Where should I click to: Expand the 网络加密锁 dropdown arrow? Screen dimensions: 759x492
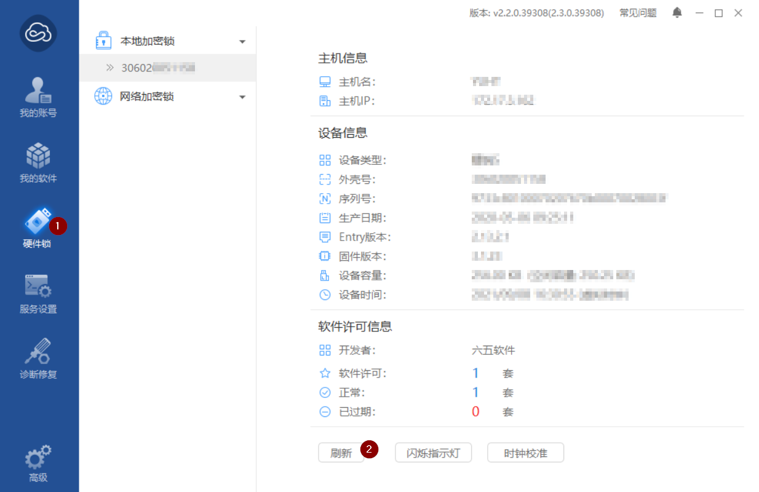tap(242, 97)
